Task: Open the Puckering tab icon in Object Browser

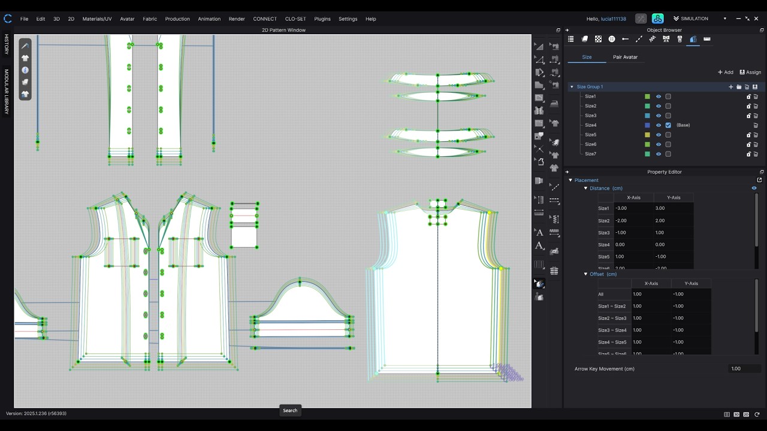Action: pyautogui.click(x=653, y=39)
